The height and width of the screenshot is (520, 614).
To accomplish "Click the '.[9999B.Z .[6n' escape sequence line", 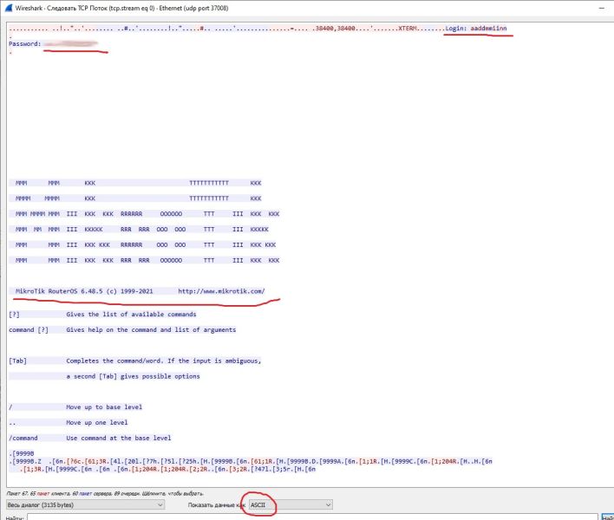I will [251, 461].
